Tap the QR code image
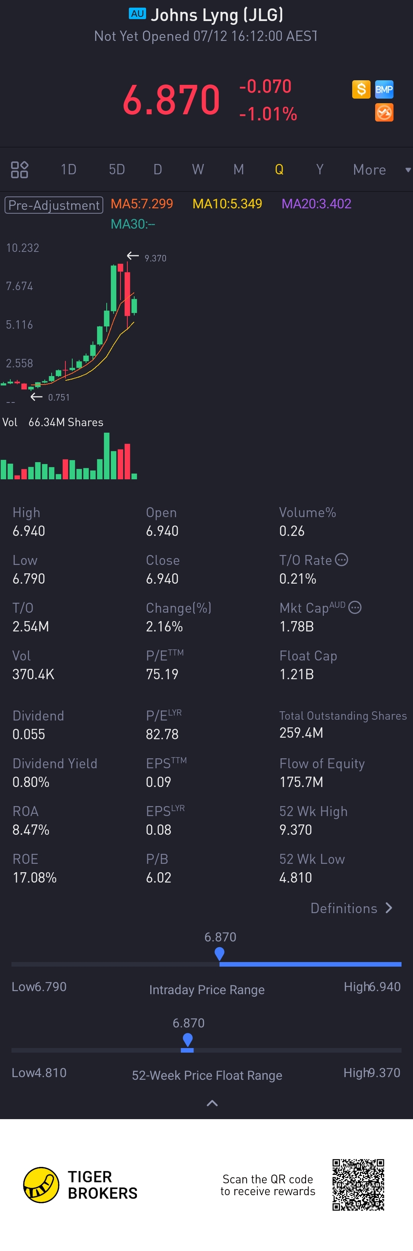Image resolution: width=413 pixels, height=1251 pixels. (358, 1185)
